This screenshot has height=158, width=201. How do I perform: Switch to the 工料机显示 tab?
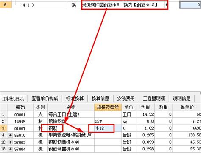(x=13, y=98)
